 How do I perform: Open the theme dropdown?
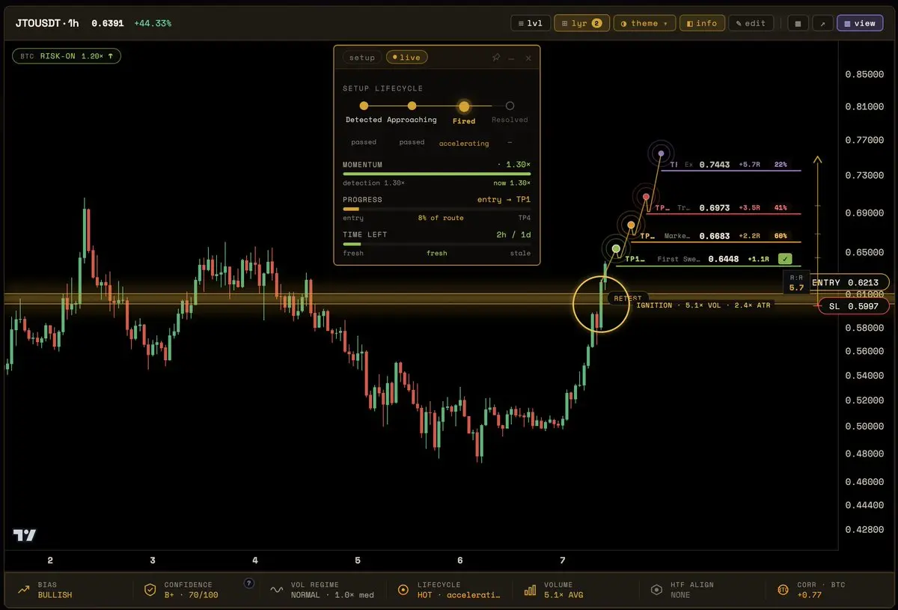coord(644,23)
